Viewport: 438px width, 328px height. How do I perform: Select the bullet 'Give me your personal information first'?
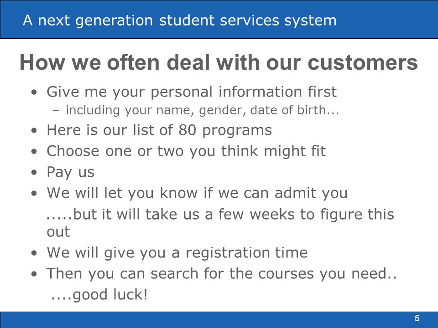tap(192, 92)
